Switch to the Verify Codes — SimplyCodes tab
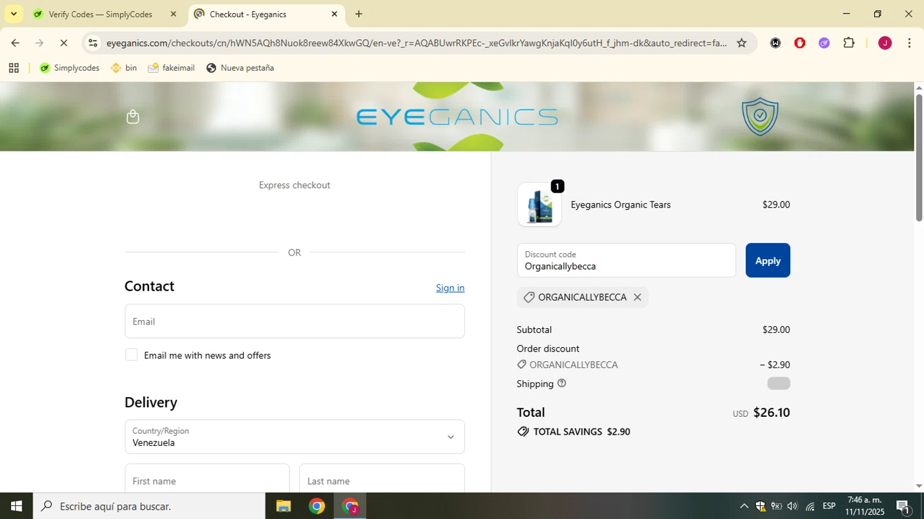 [x=100, y=14]
